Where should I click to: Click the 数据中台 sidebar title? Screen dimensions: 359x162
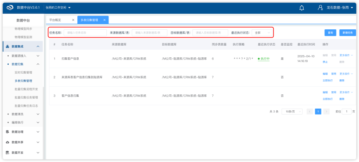(x=23, y=20)
